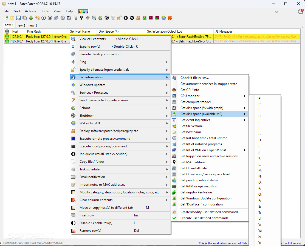Open the Tools menu
Viewport: 305px width, 246px height.
45,11
